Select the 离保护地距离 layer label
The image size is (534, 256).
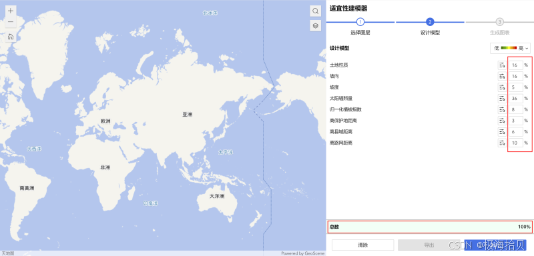click(343, 121)
